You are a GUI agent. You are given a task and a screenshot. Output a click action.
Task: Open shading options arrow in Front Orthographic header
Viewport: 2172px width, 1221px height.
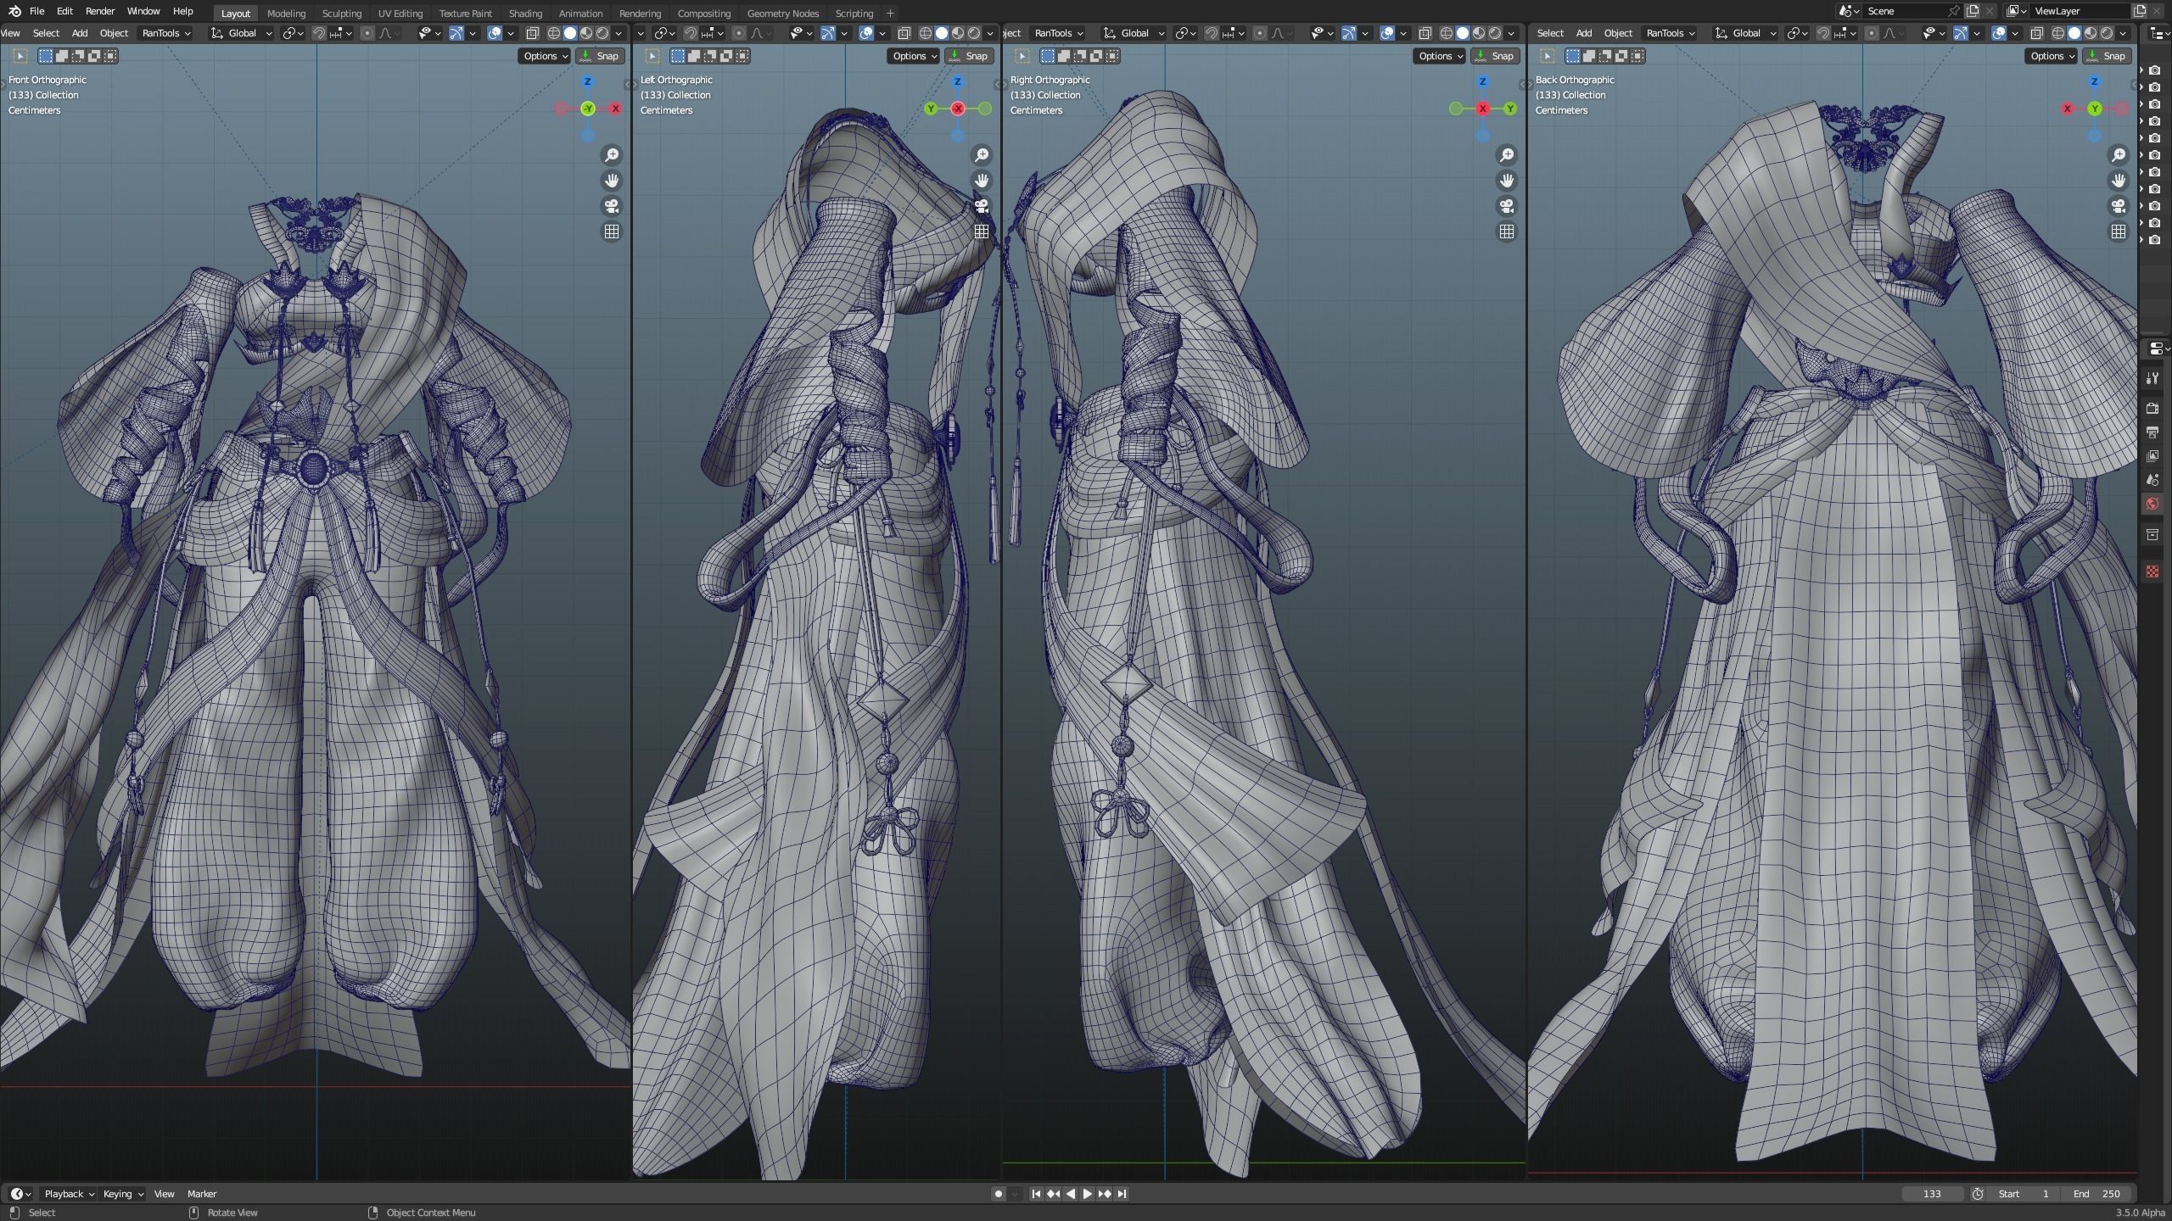point(619,33)
